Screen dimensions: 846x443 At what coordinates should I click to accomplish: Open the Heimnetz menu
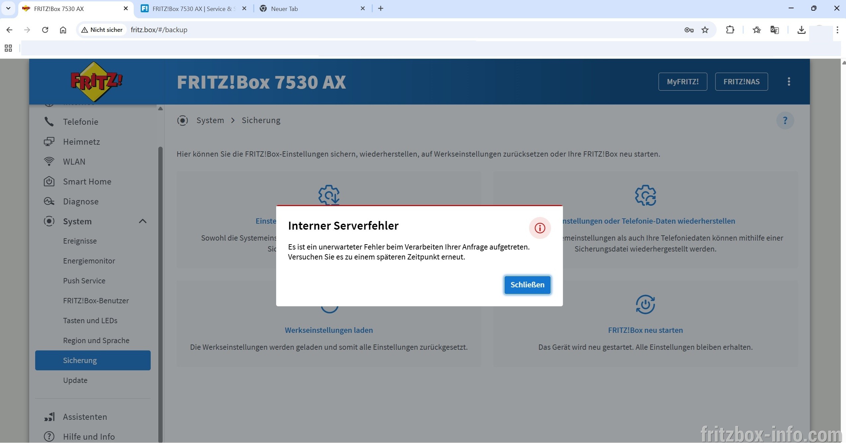click(82, 142)
